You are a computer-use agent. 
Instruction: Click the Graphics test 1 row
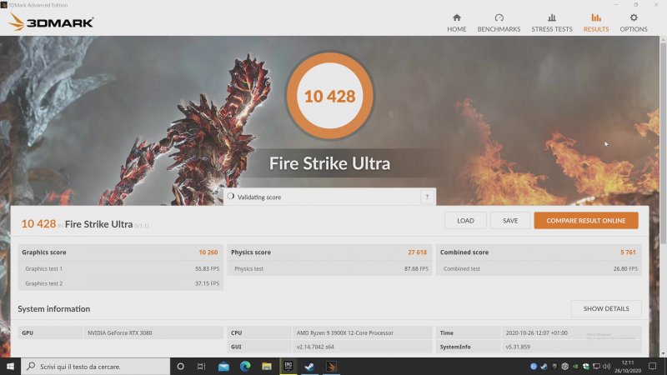[x=120, y=268]
